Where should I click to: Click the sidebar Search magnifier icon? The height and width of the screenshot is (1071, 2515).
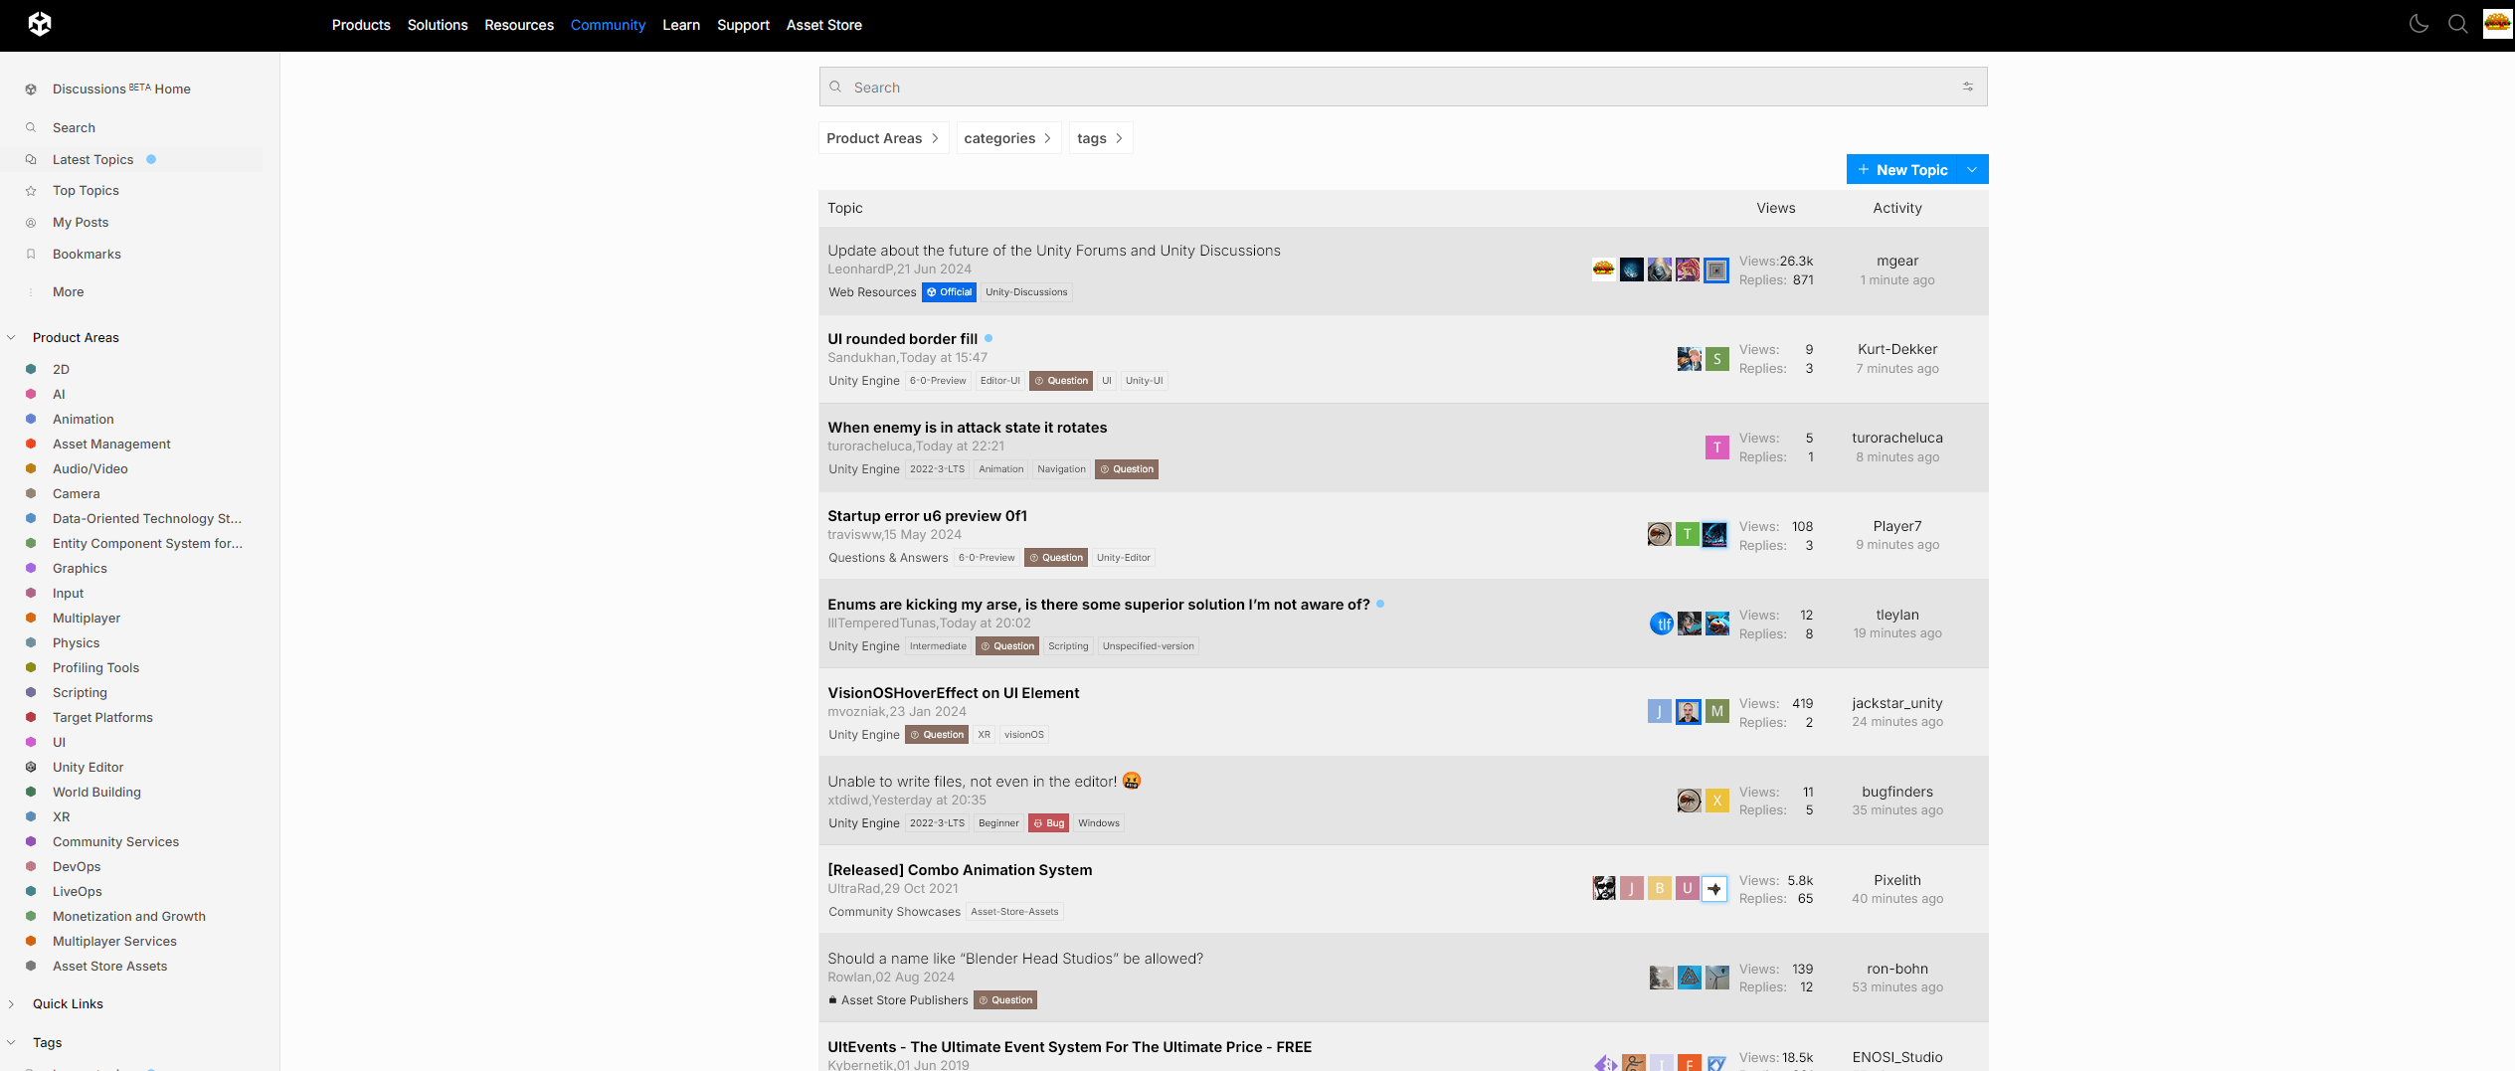tap(31, 127)
